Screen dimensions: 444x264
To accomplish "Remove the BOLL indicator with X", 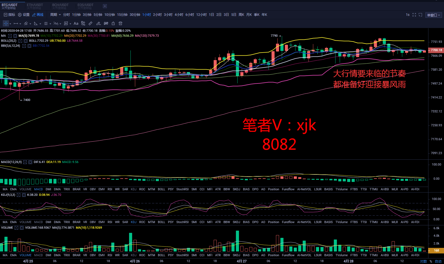I will (x=26, y=41).
